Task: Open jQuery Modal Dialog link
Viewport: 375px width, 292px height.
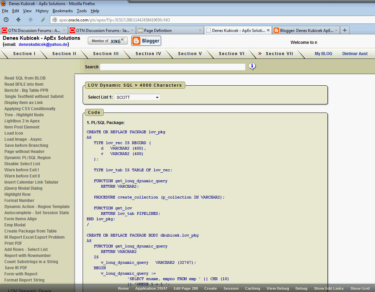Action: click(23, 188)
